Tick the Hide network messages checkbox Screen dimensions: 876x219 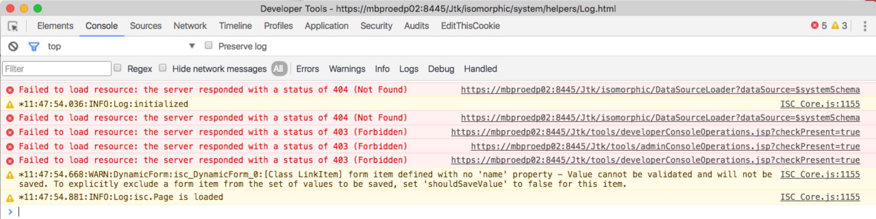click(x=163, y=68)
